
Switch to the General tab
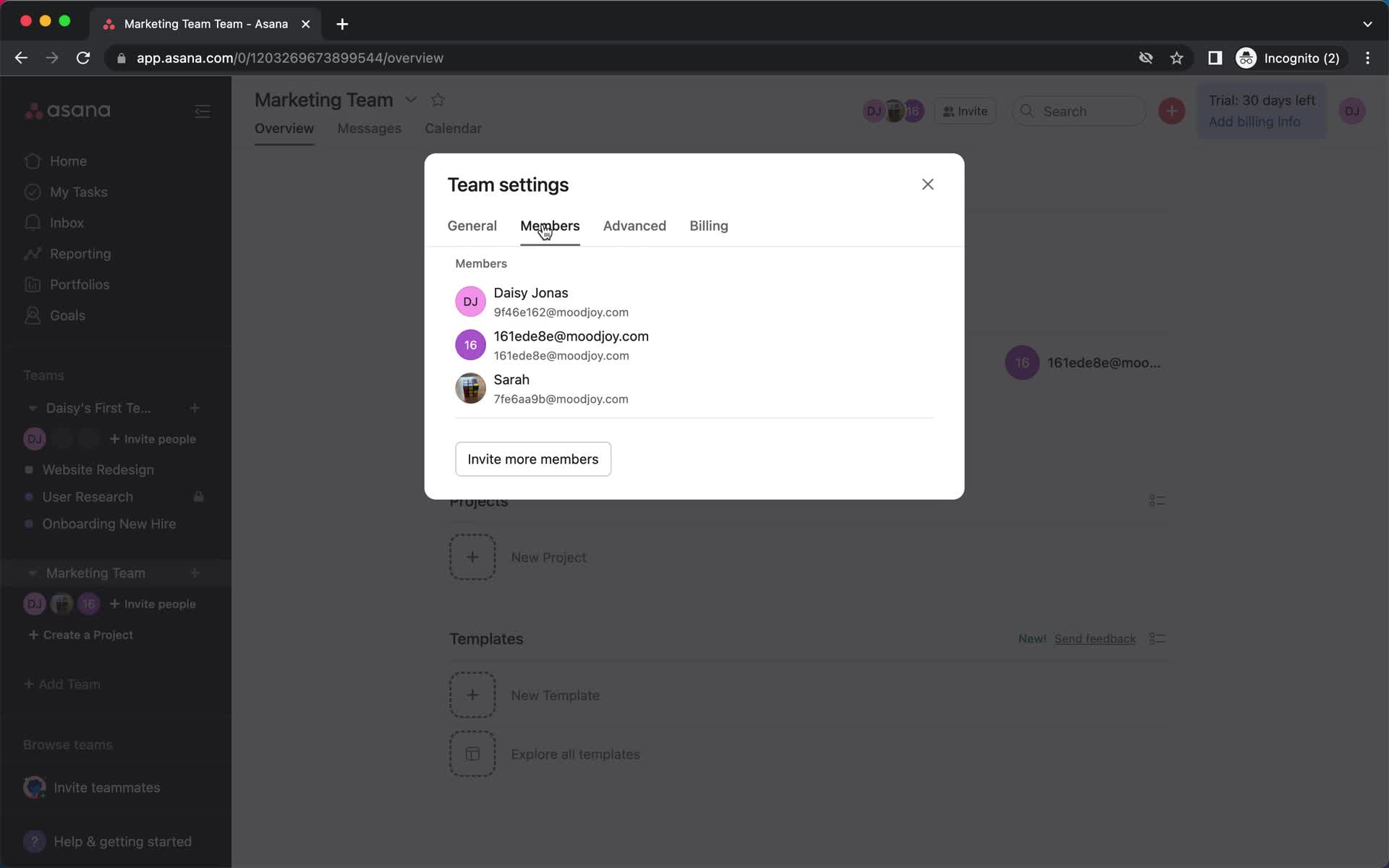coord(471,225)
